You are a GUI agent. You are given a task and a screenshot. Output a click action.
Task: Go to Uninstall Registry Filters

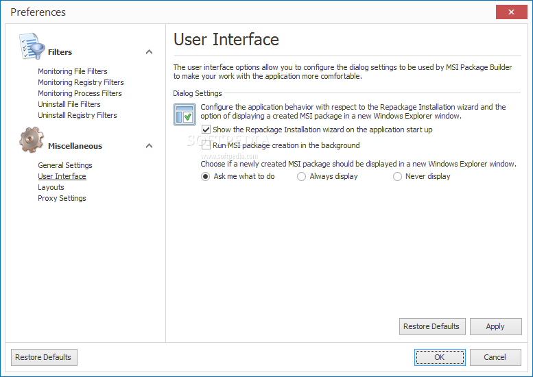[x=77, y=115]
